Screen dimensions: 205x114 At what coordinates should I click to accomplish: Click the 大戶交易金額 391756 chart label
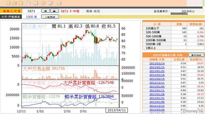click(44, 69)
